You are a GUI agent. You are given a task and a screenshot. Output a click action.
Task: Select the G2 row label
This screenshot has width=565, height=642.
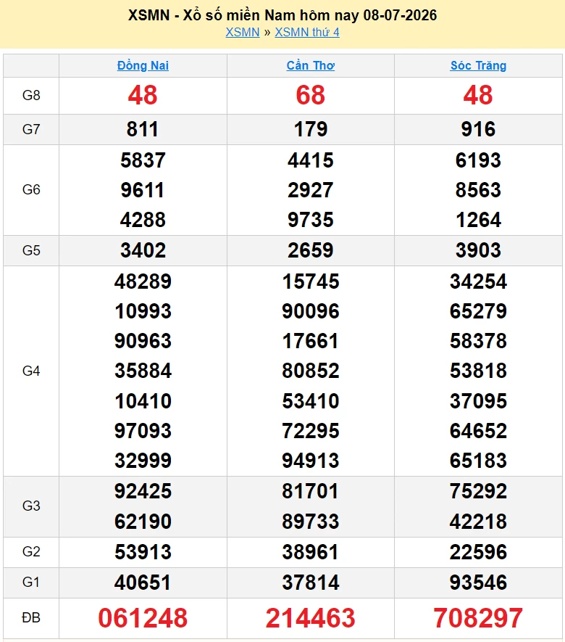[31, 551]
